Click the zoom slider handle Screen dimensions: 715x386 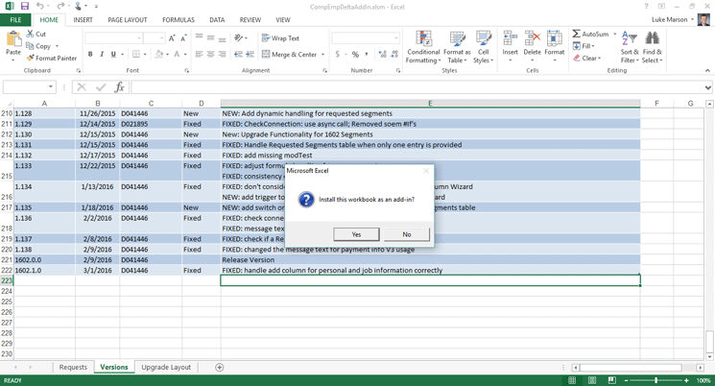(x=655, y=380)
